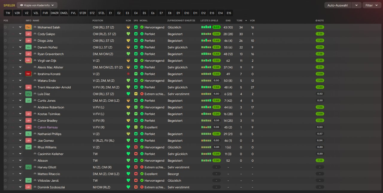
Task: Expand the position chevron for Conor Bradley
Action: [x=20, y=121]
